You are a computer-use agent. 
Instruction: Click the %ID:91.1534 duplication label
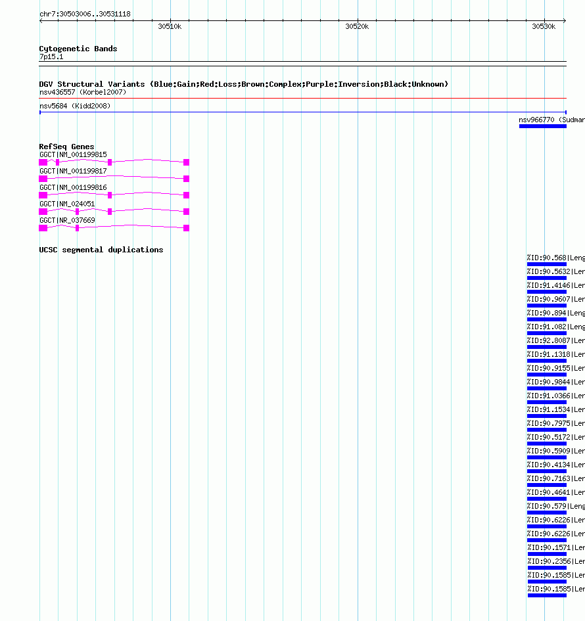click(x=555, y=409)
